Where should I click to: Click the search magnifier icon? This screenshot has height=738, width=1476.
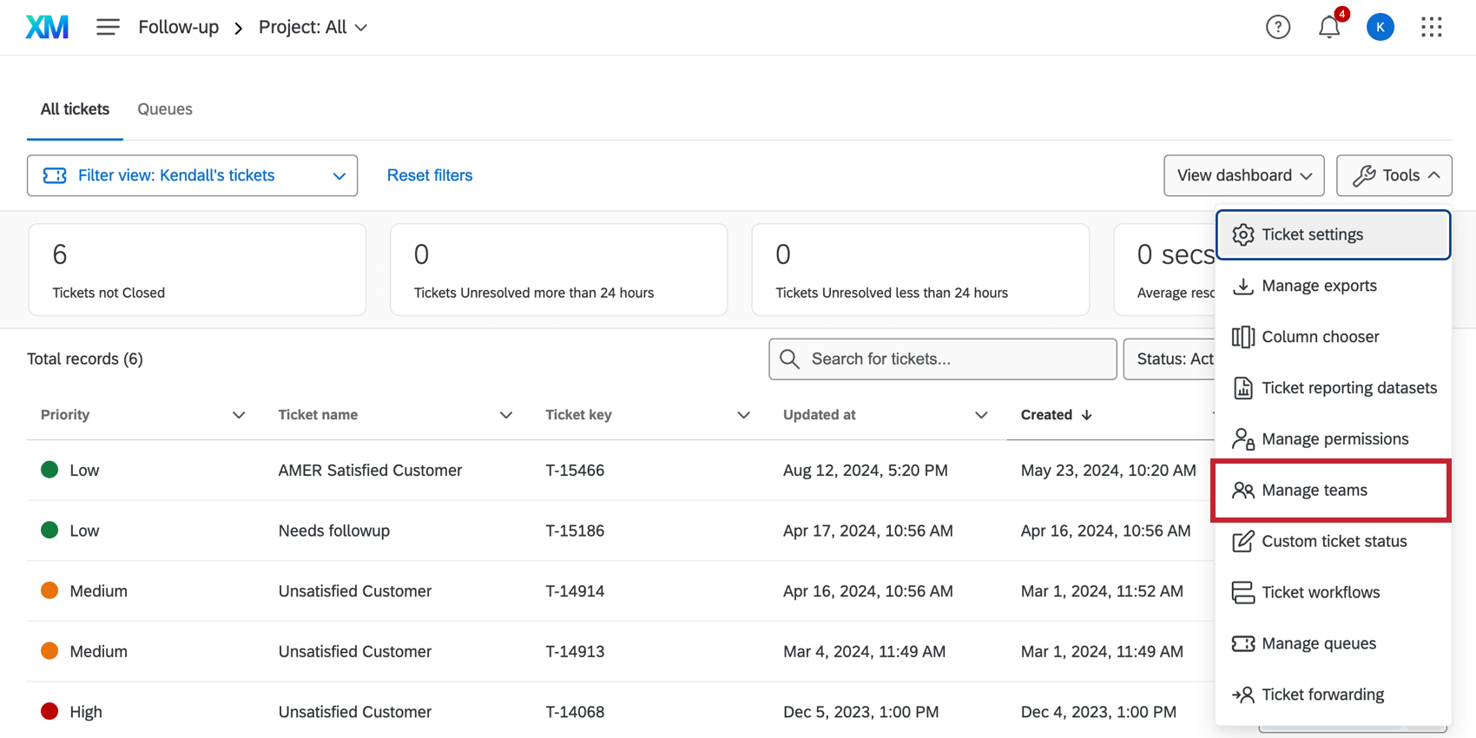[x=789, y=359]
